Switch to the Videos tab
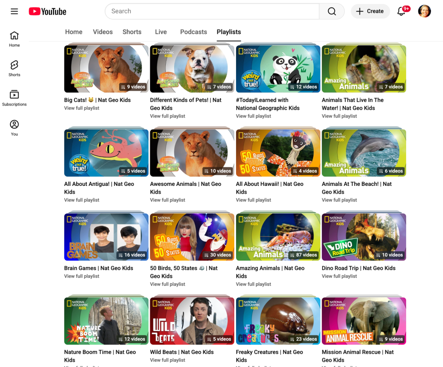This screenshot has width=443, height=367. (103, 32)
